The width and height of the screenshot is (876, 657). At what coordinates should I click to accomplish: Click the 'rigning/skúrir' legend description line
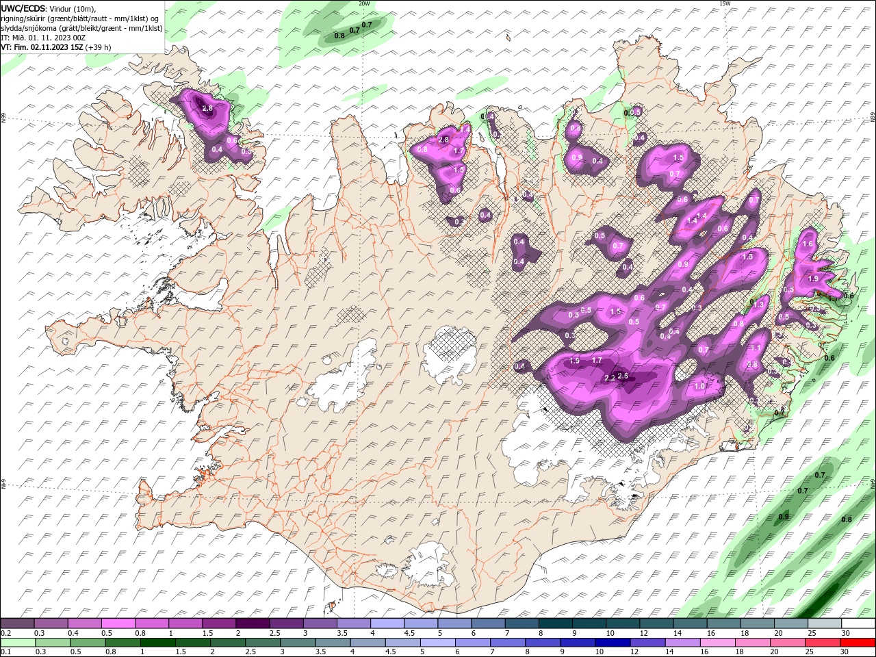(x=79, y=18)
